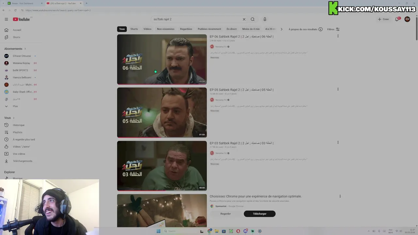Screen dimensions: 418x235
Task: Open the Windows Start button
Action: click(x=158, y=231)
